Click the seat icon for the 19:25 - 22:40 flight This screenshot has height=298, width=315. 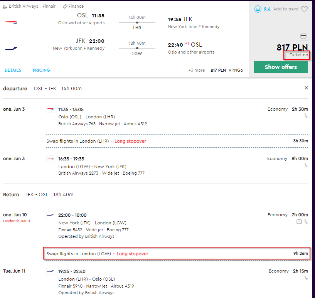point(306,278)
